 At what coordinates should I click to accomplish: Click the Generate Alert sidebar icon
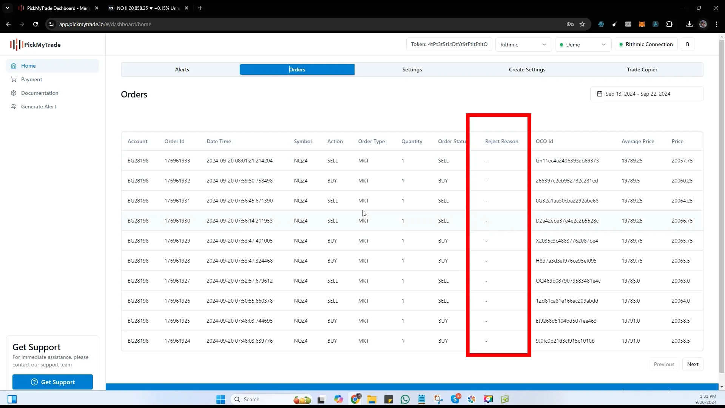click(x=14, y=106)
